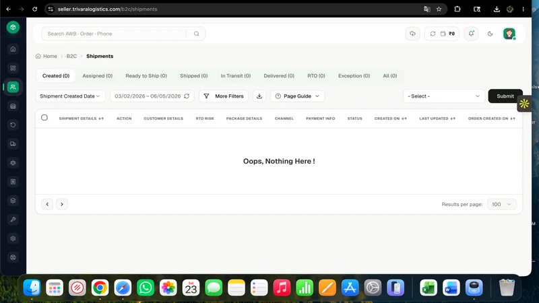Go to next results page

point(62,205)
